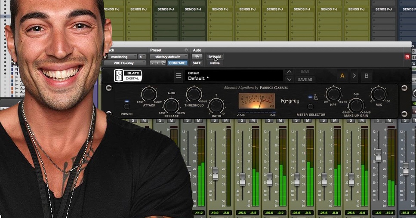Step to next preset with down arrow
The height and width of the screenshot is (218, 416).
pos(289,80)
